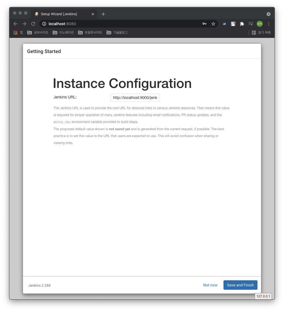The height and width of the screenshot is (311, 284).
Task: Open the white touch-hand extension icon
Action: [x=233, y=24]
